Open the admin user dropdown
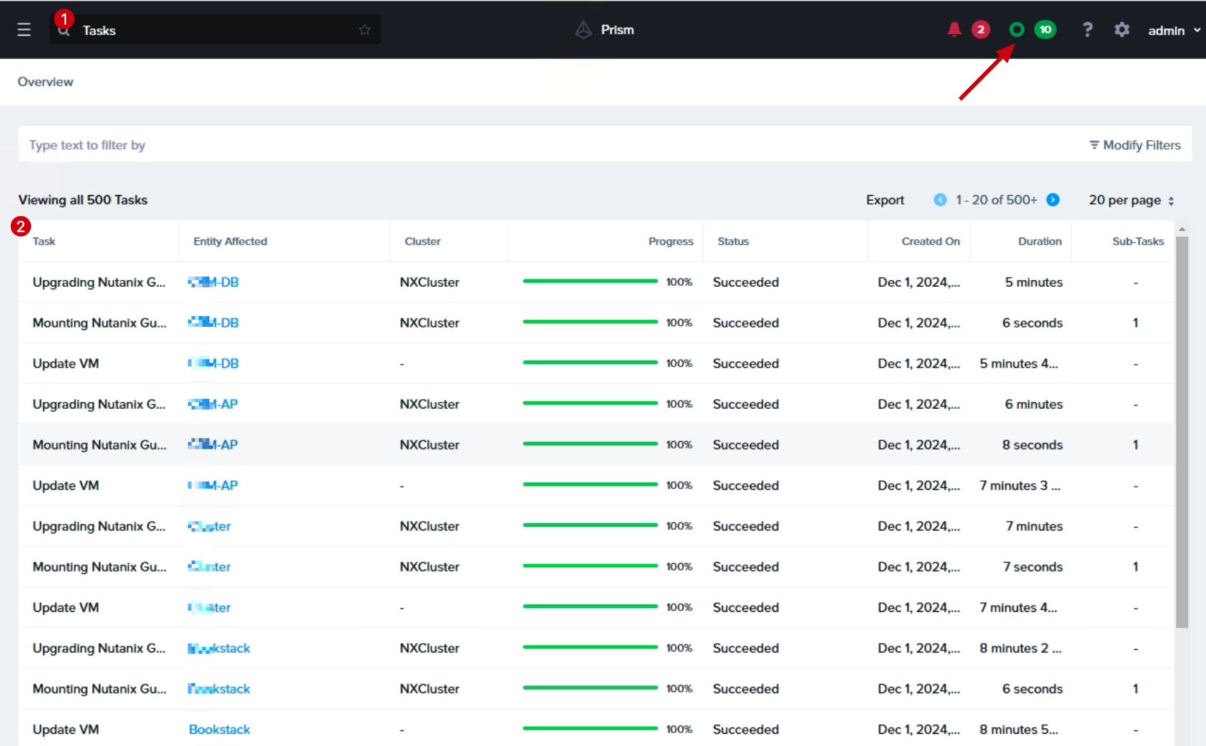The width and height of the screenshot is (1206, 746). 1174,31
